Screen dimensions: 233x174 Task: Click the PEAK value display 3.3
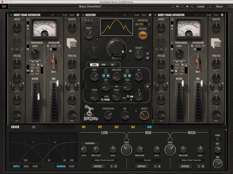(x=217, y=139)
